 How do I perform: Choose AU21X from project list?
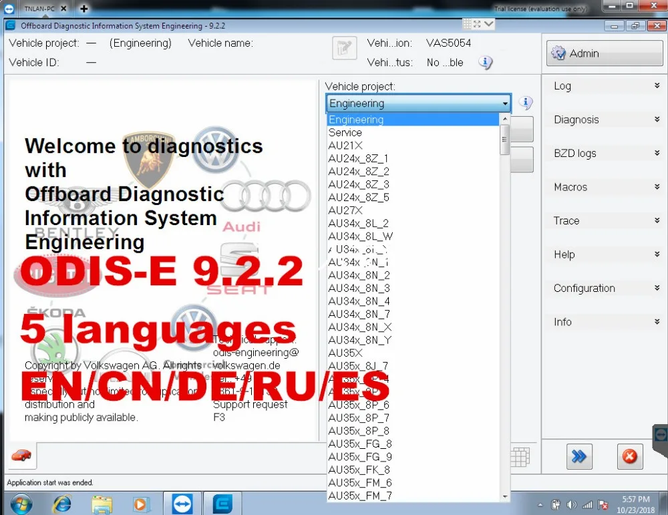click(413, 146)
